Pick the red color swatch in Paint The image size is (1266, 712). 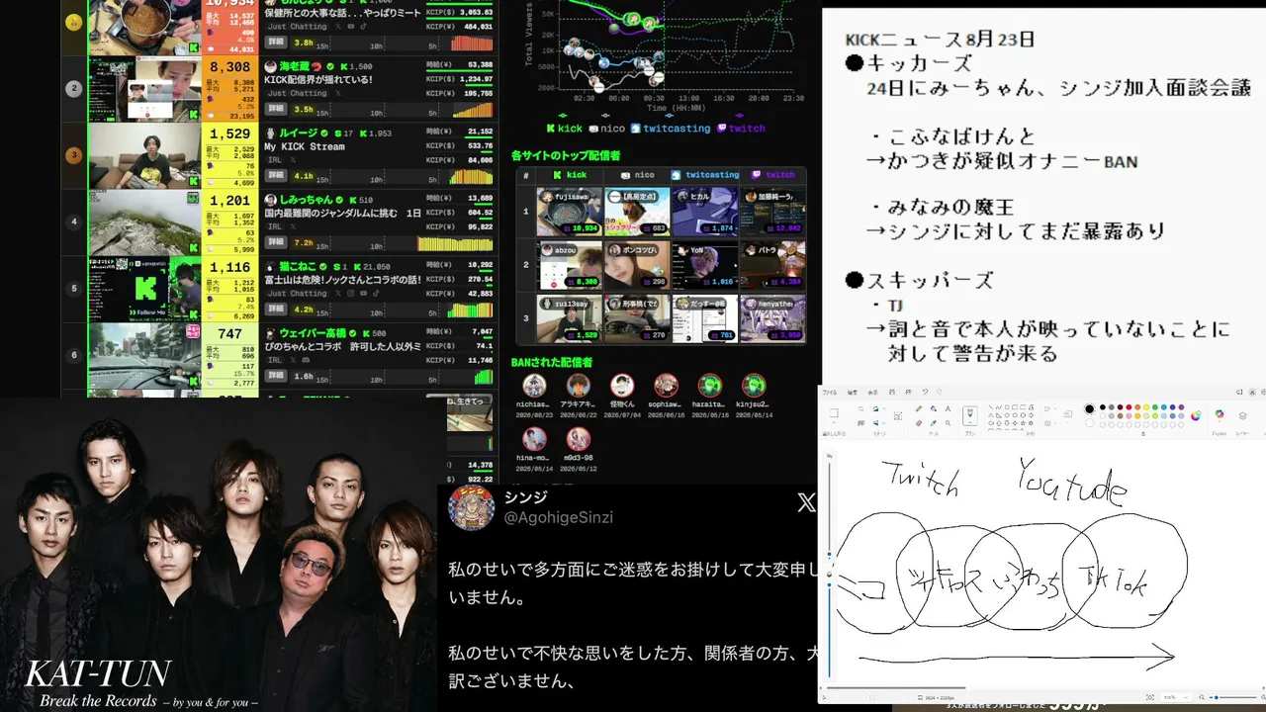(1130, 408)
